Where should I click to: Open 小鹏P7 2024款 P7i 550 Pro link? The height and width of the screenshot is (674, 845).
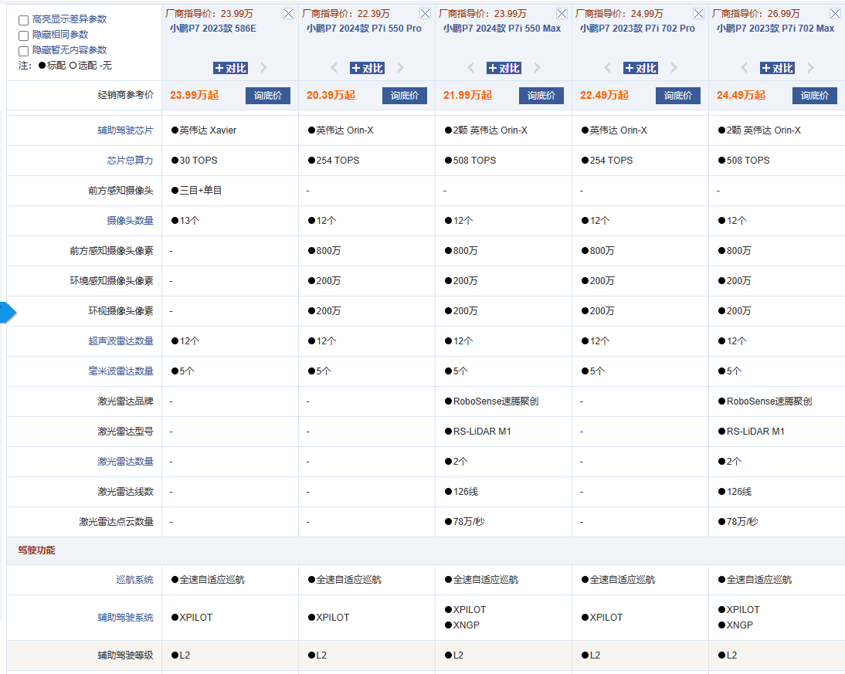pos(365,28)
